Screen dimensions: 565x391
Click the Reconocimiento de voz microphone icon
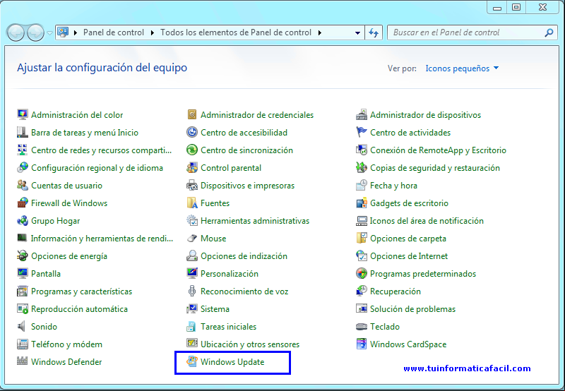tap(192, 291)
